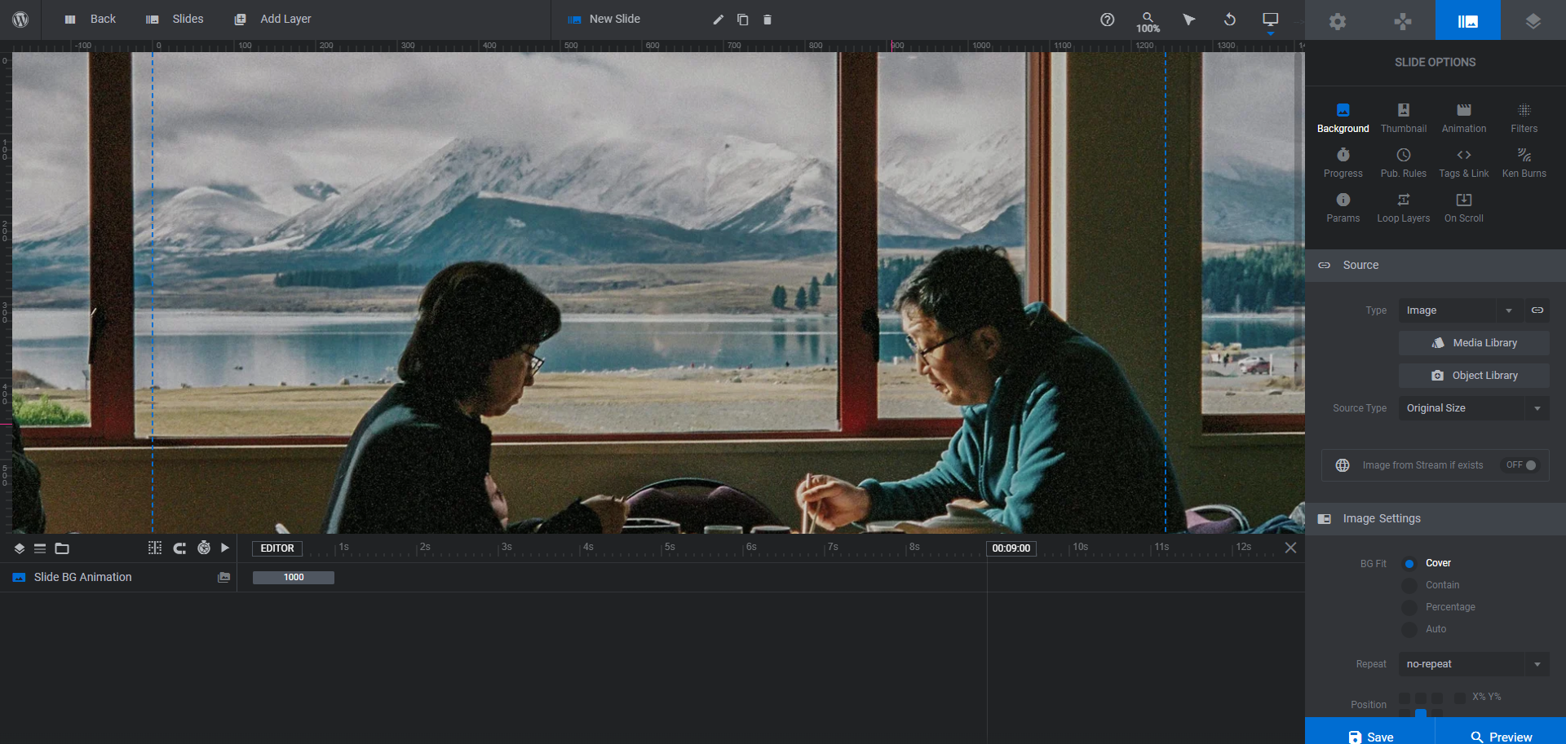Duplicate the slide with copy icon
Screen dimensions: 1566x744
[x=743, y=20]
